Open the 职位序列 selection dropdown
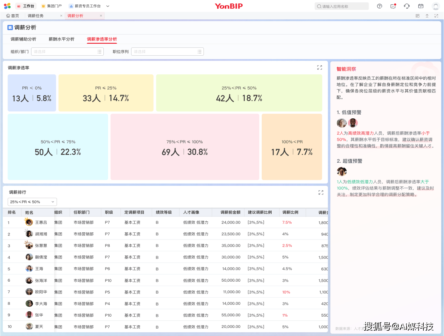 click(x=167, y=52)
